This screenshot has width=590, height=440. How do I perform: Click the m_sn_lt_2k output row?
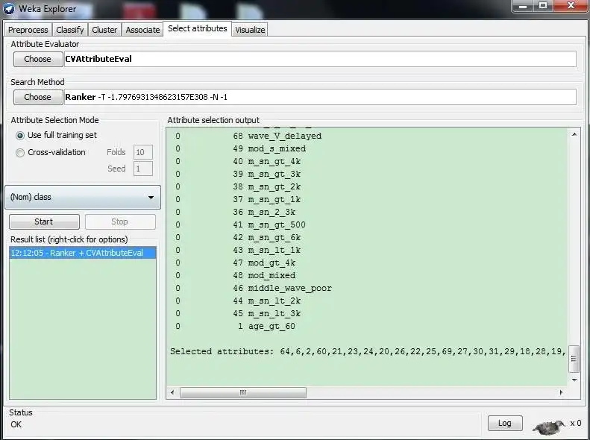(x=238, y=301)
